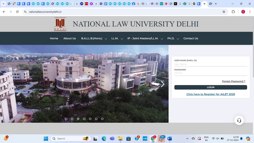Switch to the Jio tab
254x143 pixels.
(82, 4)
